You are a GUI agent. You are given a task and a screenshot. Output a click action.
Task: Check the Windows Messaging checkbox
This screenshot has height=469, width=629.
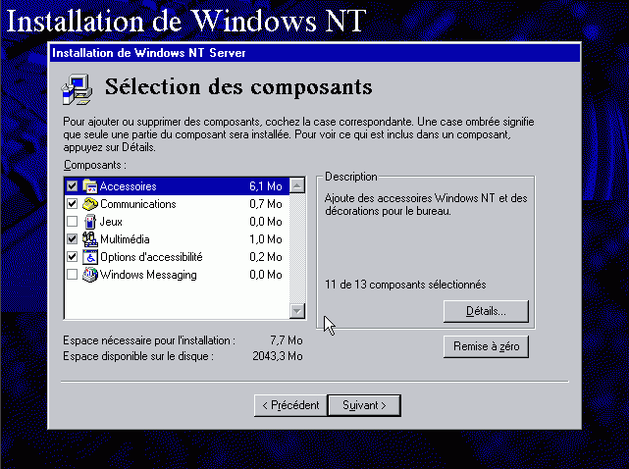coord(73,275)
